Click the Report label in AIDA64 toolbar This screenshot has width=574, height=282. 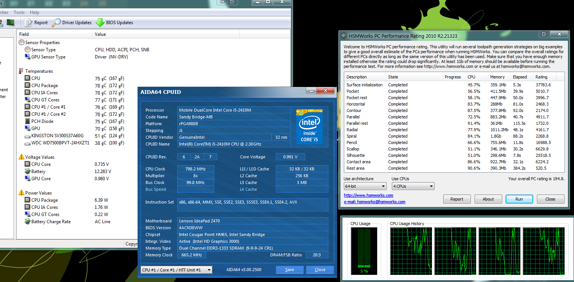[41, 23]
